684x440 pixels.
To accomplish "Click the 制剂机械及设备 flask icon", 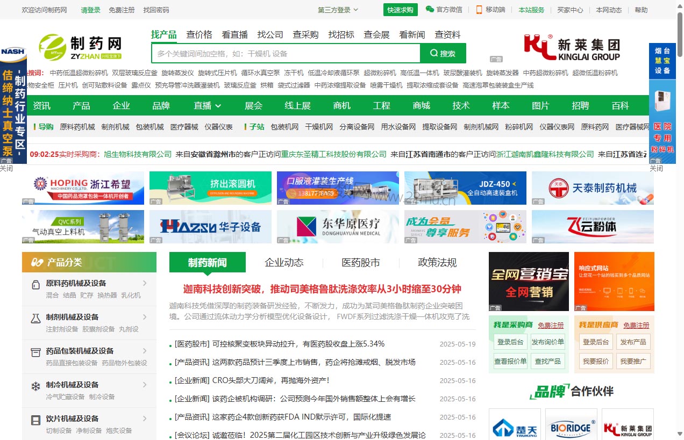I will tap(36, 319).
